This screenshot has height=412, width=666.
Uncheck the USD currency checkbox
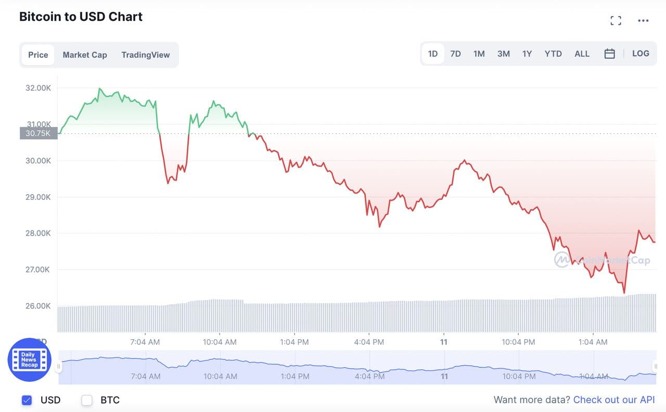27,400
